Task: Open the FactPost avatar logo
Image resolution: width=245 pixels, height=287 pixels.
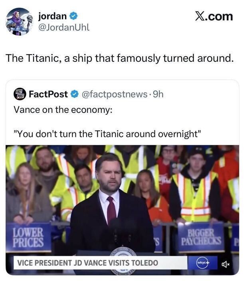Action: point(20,94)
